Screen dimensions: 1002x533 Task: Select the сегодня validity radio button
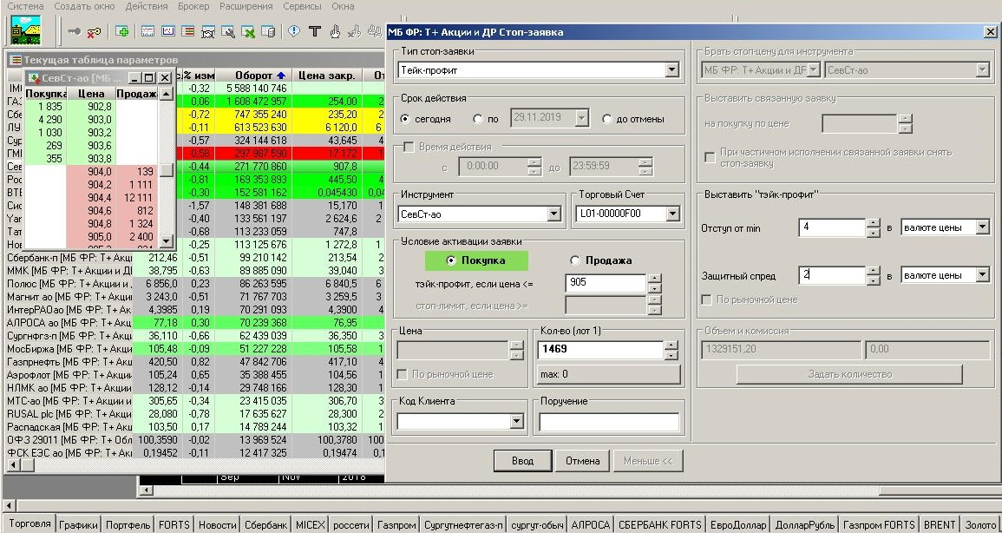(405, 119)
